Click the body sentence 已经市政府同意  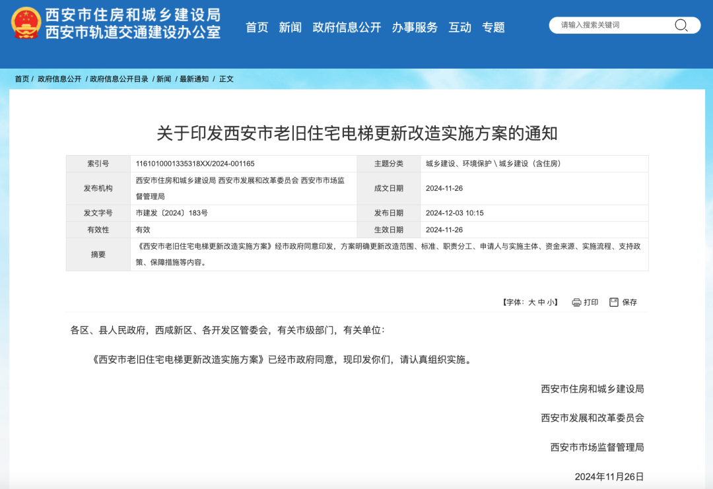pos(281,360)
